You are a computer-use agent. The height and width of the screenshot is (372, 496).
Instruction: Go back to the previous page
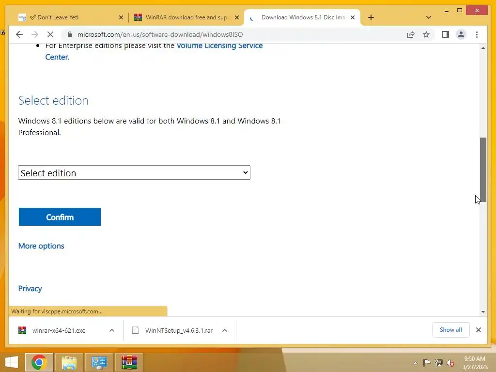coord(19,34)
